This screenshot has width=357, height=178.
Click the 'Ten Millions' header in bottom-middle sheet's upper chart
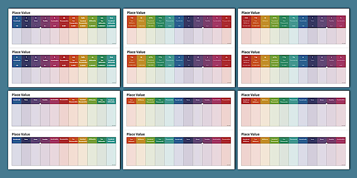[131, 101]
